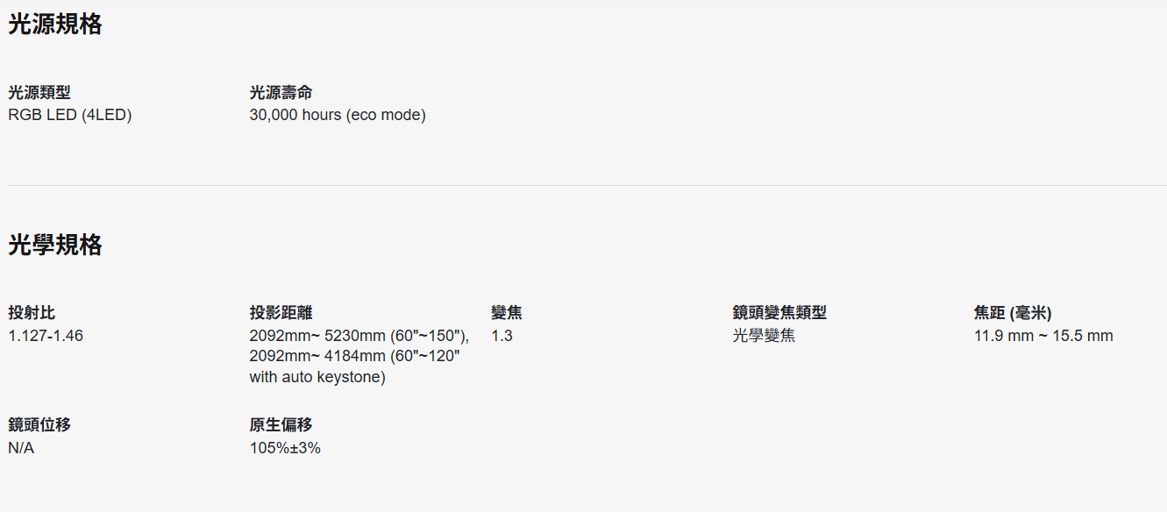Screen dimensions: 1167x512
Task: Click the 投影距離 label
Action: click(x=281, y=313)
